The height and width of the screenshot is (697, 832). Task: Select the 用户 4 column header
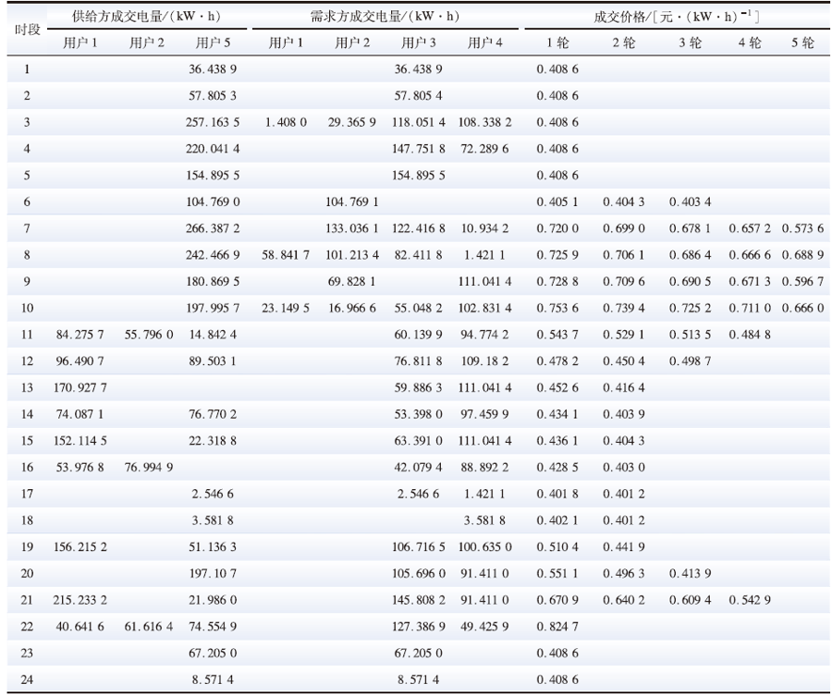[x=485, y=43]
